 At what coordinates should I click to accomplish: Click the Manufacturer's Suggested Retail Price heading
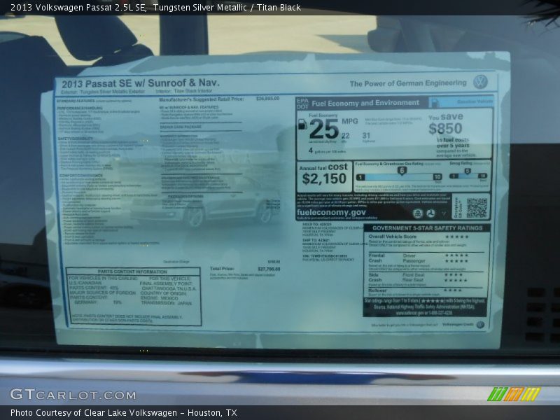point(201,99)
